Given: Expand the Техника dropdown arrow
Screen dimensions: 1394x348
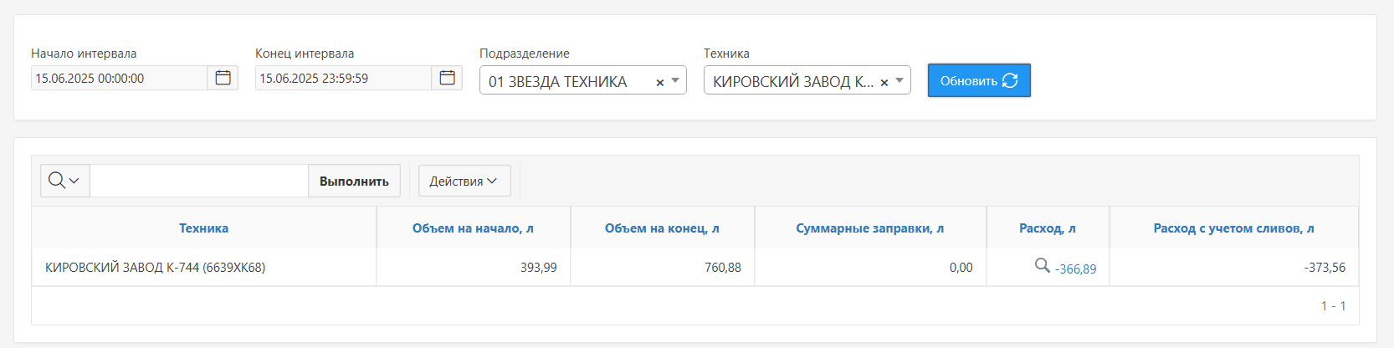Looking at the screenshot, I should pos(899,81).
